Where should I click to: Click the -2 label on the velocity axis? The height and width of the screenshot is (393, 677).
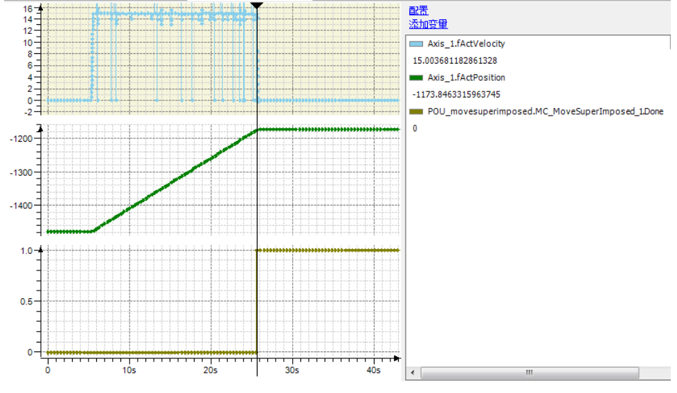[28, 112]
